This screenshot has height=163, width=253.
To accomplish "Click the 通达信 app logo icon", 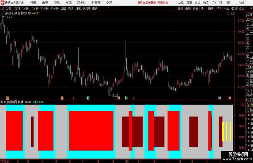I will point(2,3).
